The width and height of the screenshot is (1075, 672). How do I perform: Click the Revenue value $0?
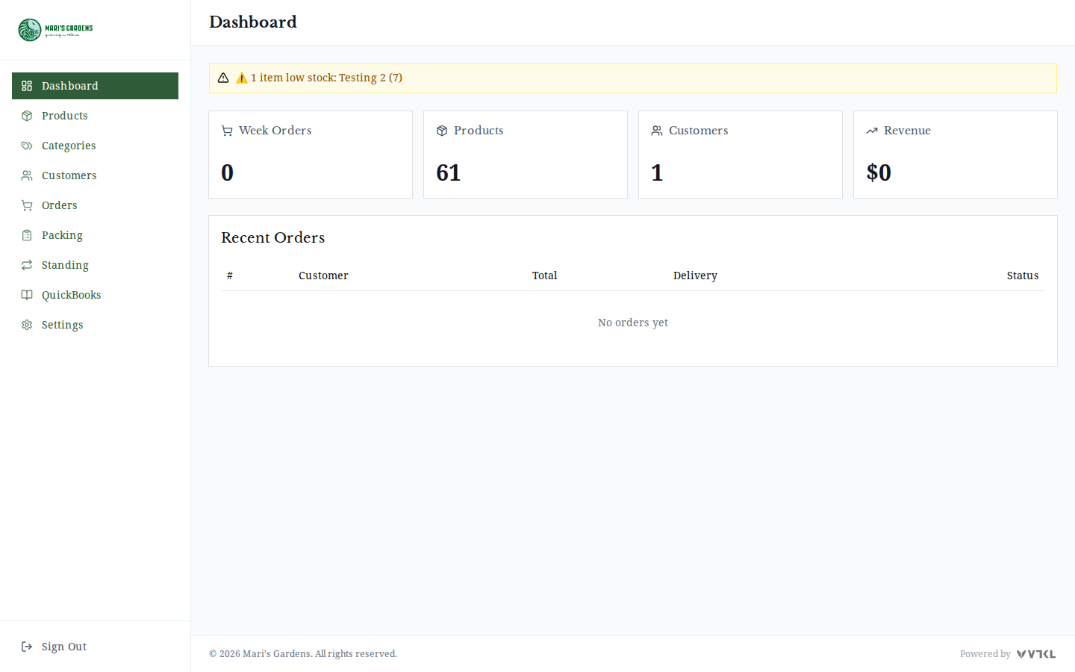pyautogui.click(x=879, y=173)
